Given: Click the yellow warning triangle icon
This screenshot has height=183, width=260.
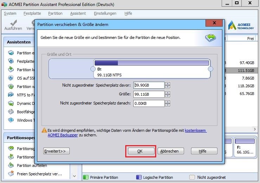Looking at the screenshot, I should 44,130.
